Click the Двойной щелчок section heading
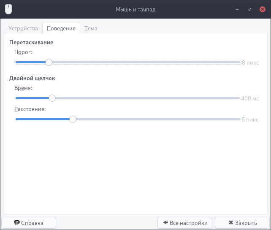This screenshot has width=271, height=230. coord(32,78)
